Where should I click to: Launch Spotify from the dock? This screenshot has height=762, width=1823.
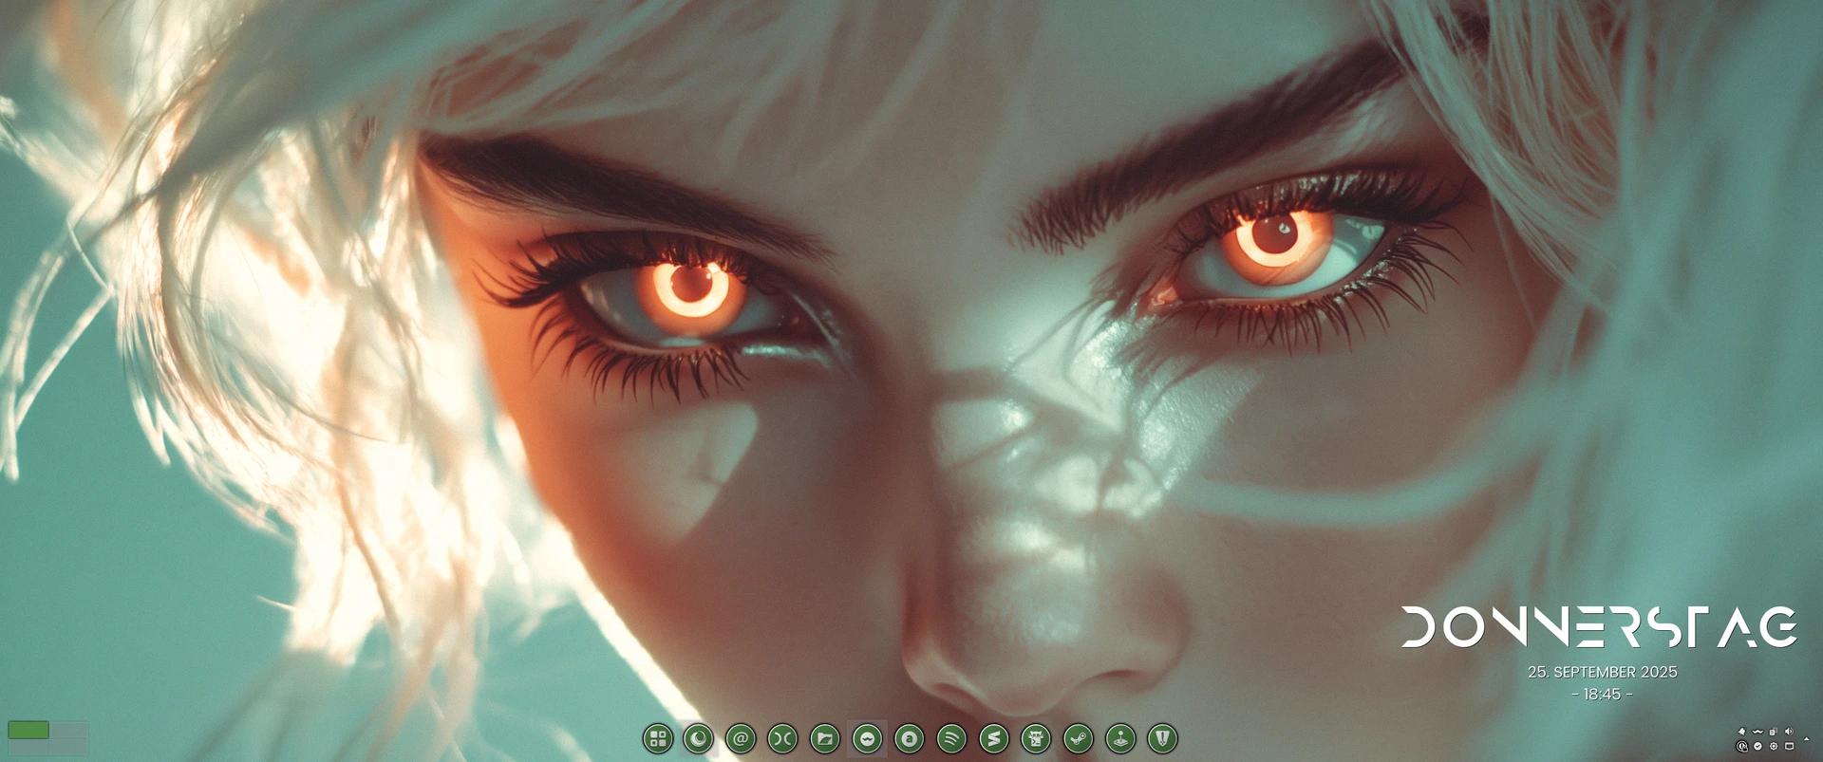pyautogui.click(x=951, y=738)
